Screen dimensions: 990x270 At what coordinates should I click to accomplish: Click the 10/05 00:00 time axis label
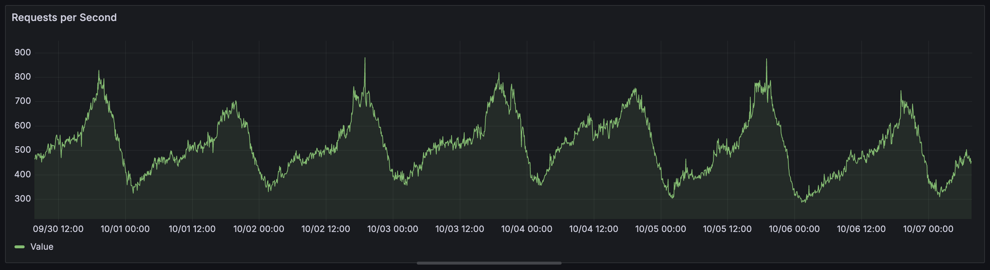pyautogui.click(x=660, y=229)
